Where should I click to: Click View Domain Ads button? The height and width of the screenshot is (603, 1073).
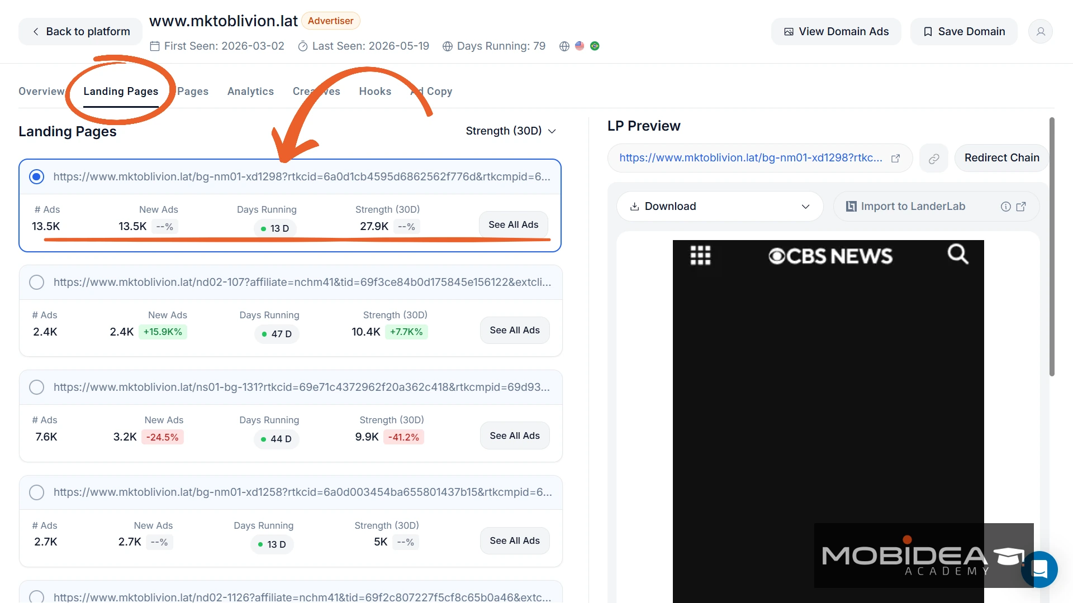[836, 32]
